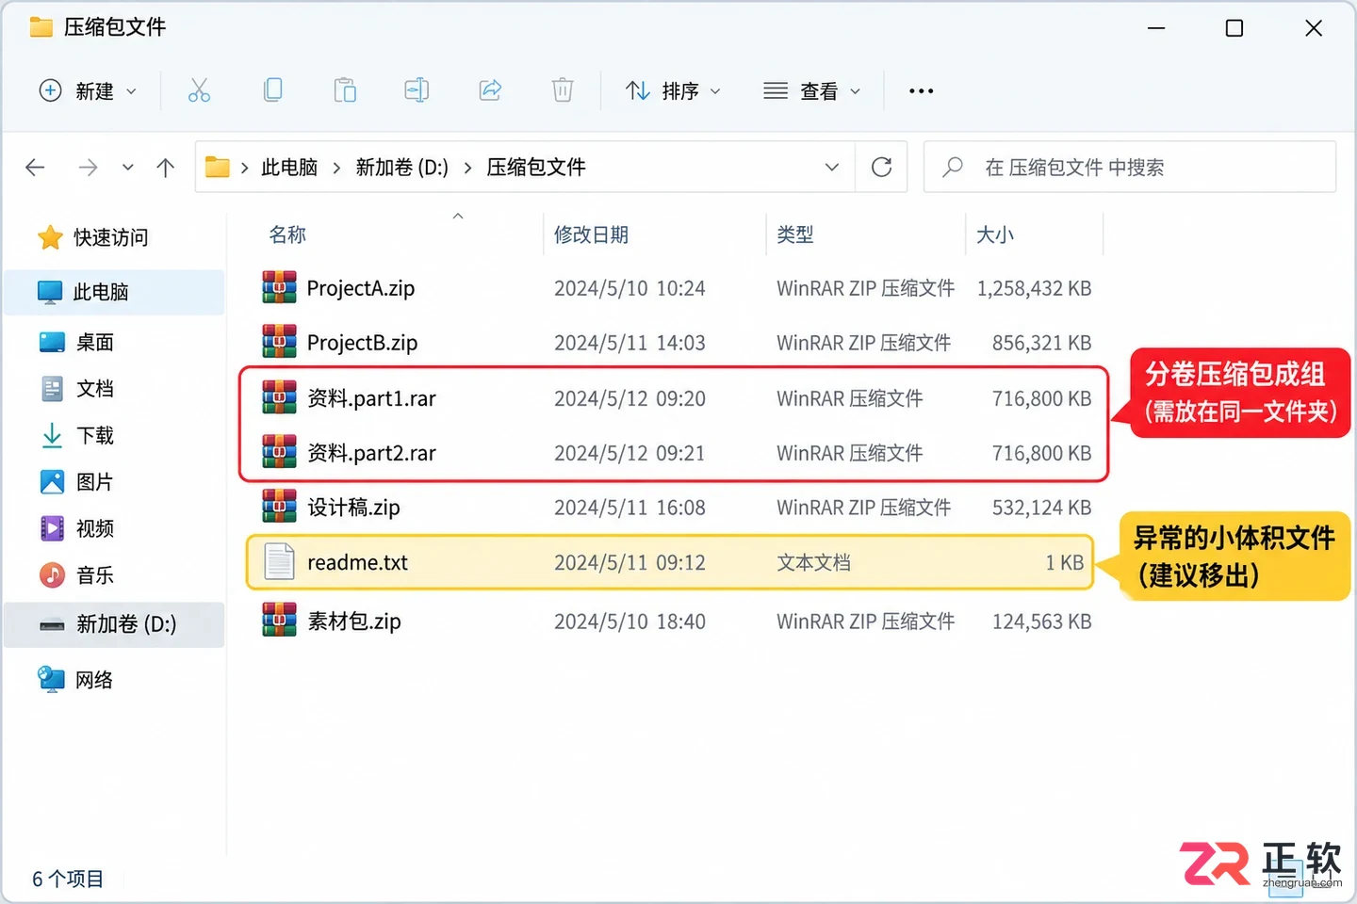Go back with the left arrow
This screenshot has width=1357, height=904.
coord(36,168)
